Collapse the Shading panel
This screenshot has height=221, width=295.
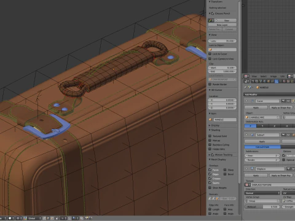coord(210,130)
